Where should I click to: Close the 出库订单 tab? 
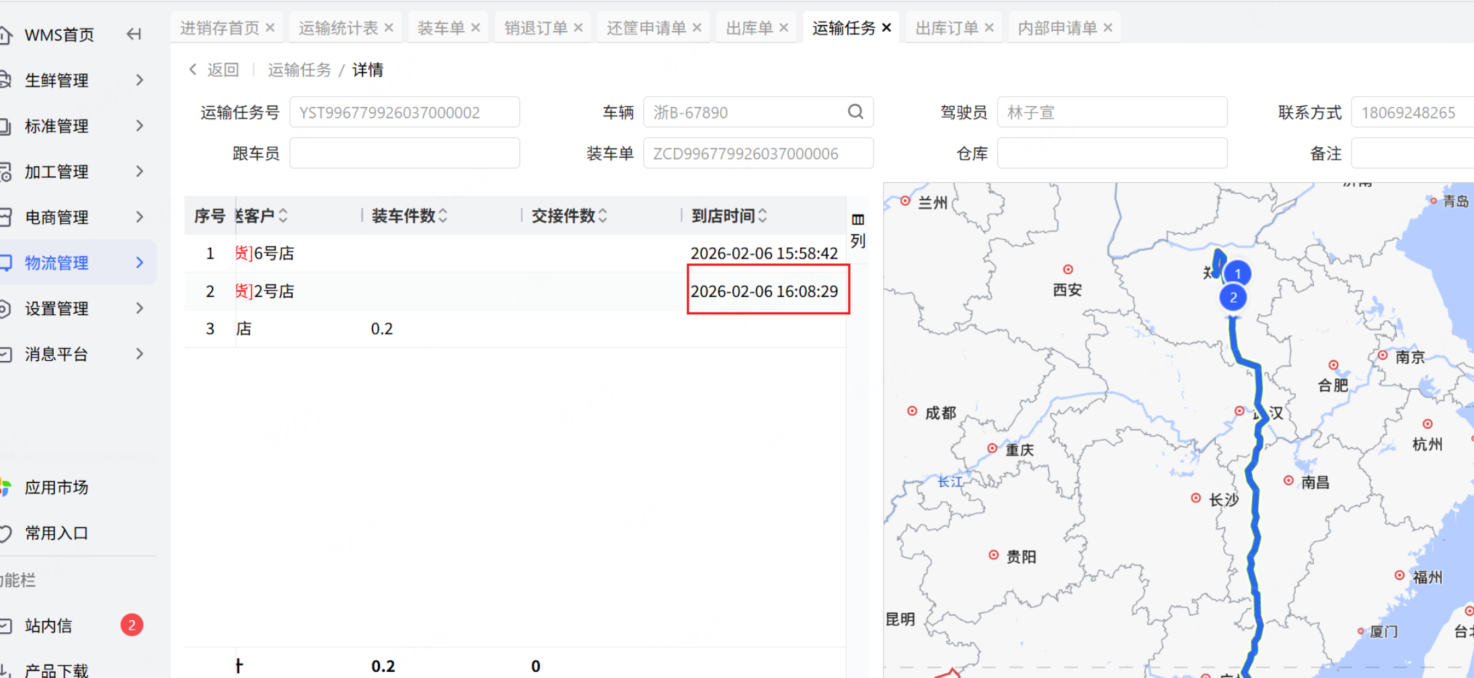[989, 28]
